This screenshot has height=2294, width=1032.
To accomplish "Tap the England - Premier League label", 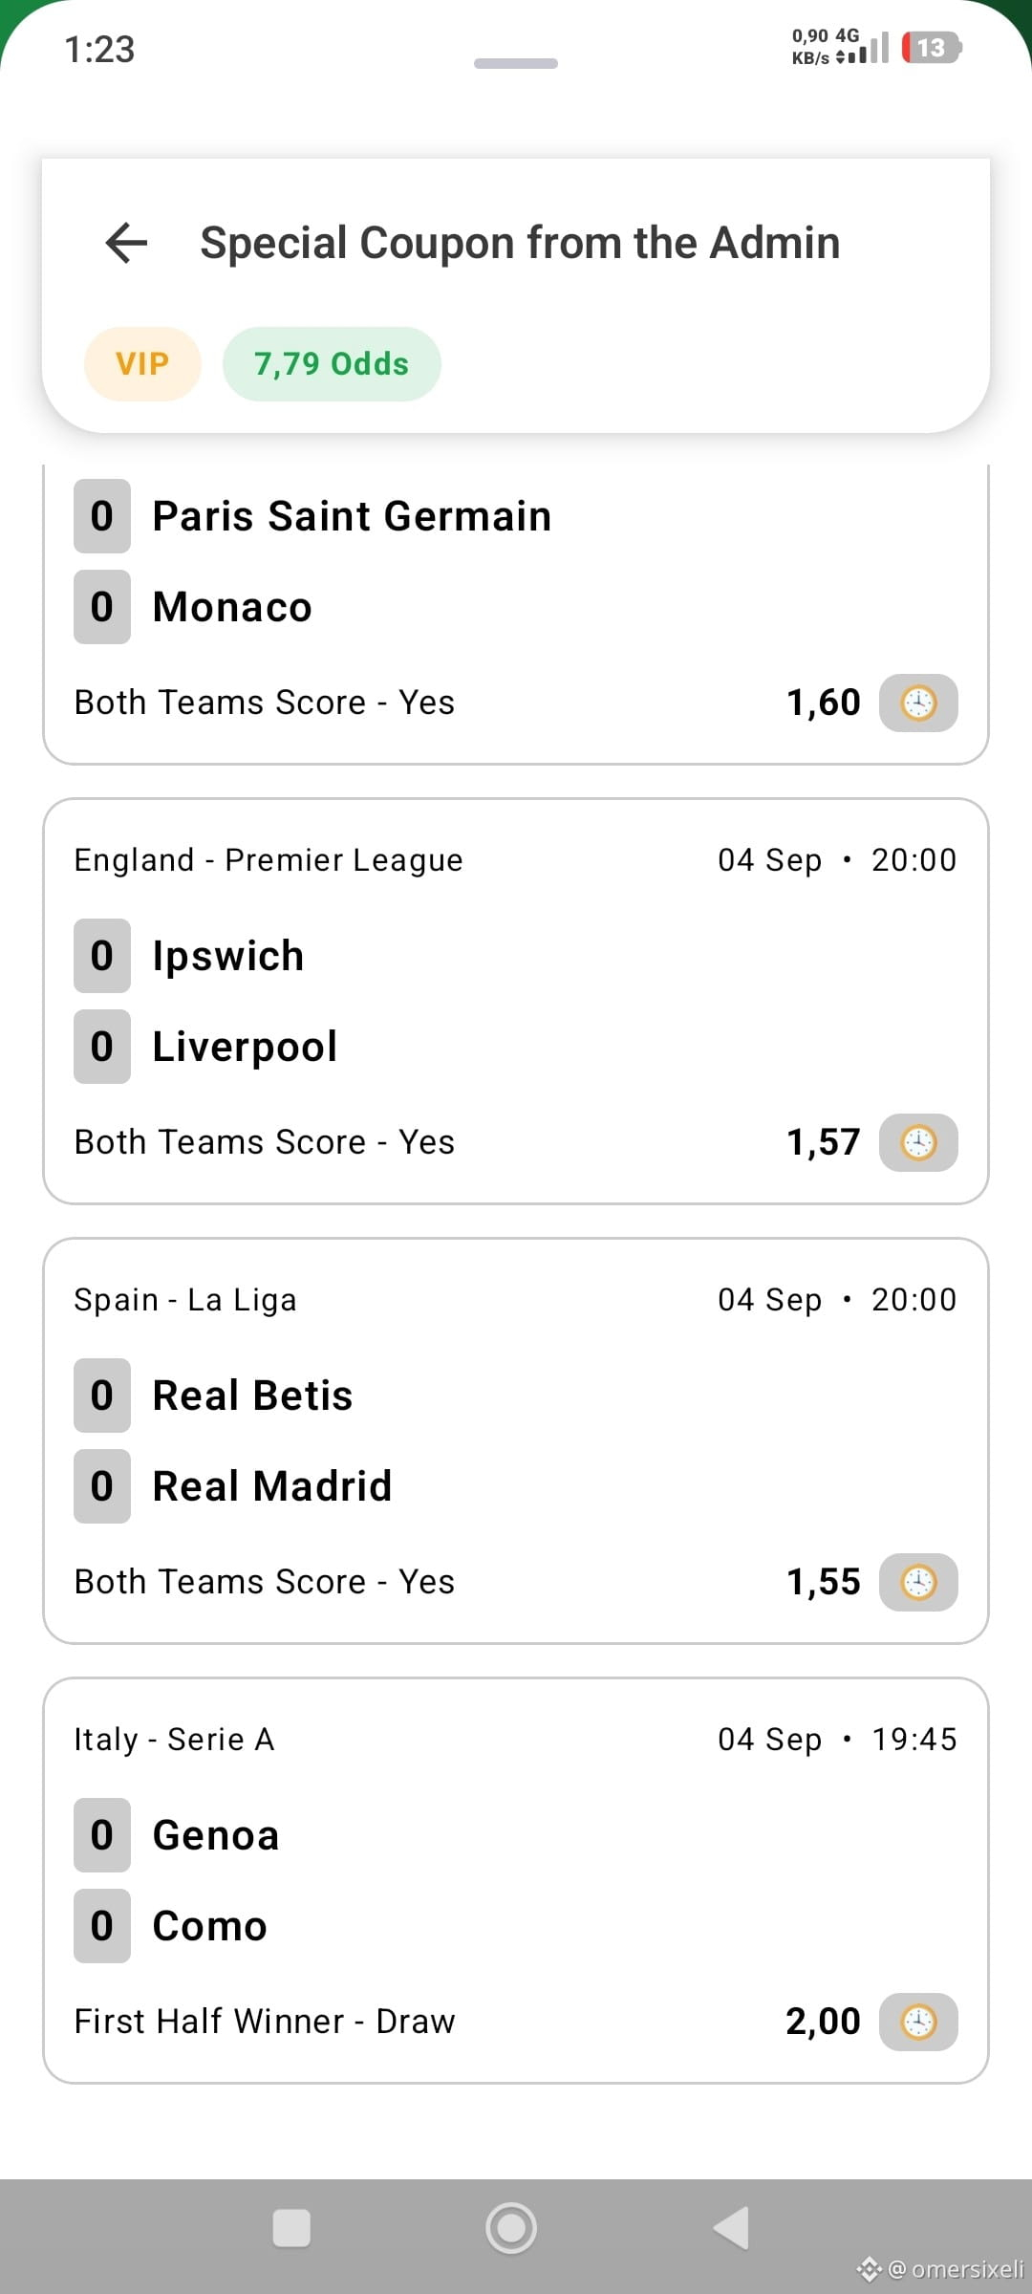I will point(269,860).
